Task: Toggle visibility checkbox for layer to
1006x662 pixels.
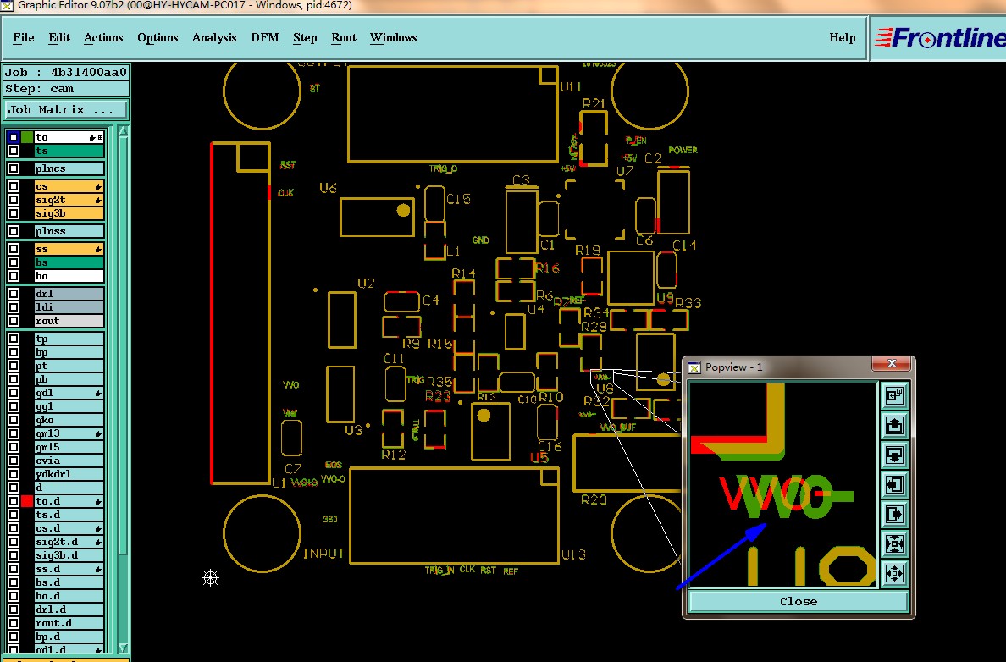Action: tap(14, 137)
